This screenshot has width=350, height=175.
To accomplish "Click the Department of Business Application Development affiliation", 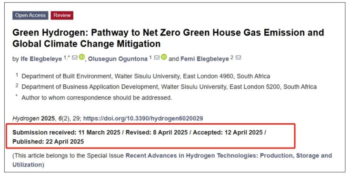I will tap(169, 87).
